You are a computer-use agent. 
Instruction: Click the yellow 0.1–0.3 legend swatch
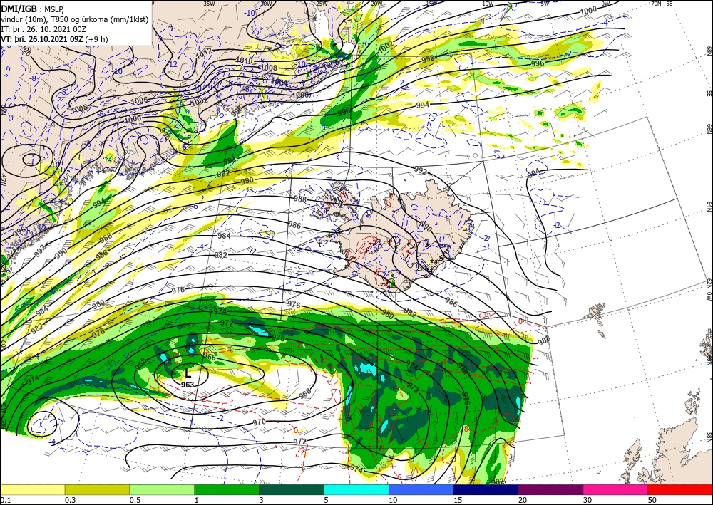click(x=32, y=489)
